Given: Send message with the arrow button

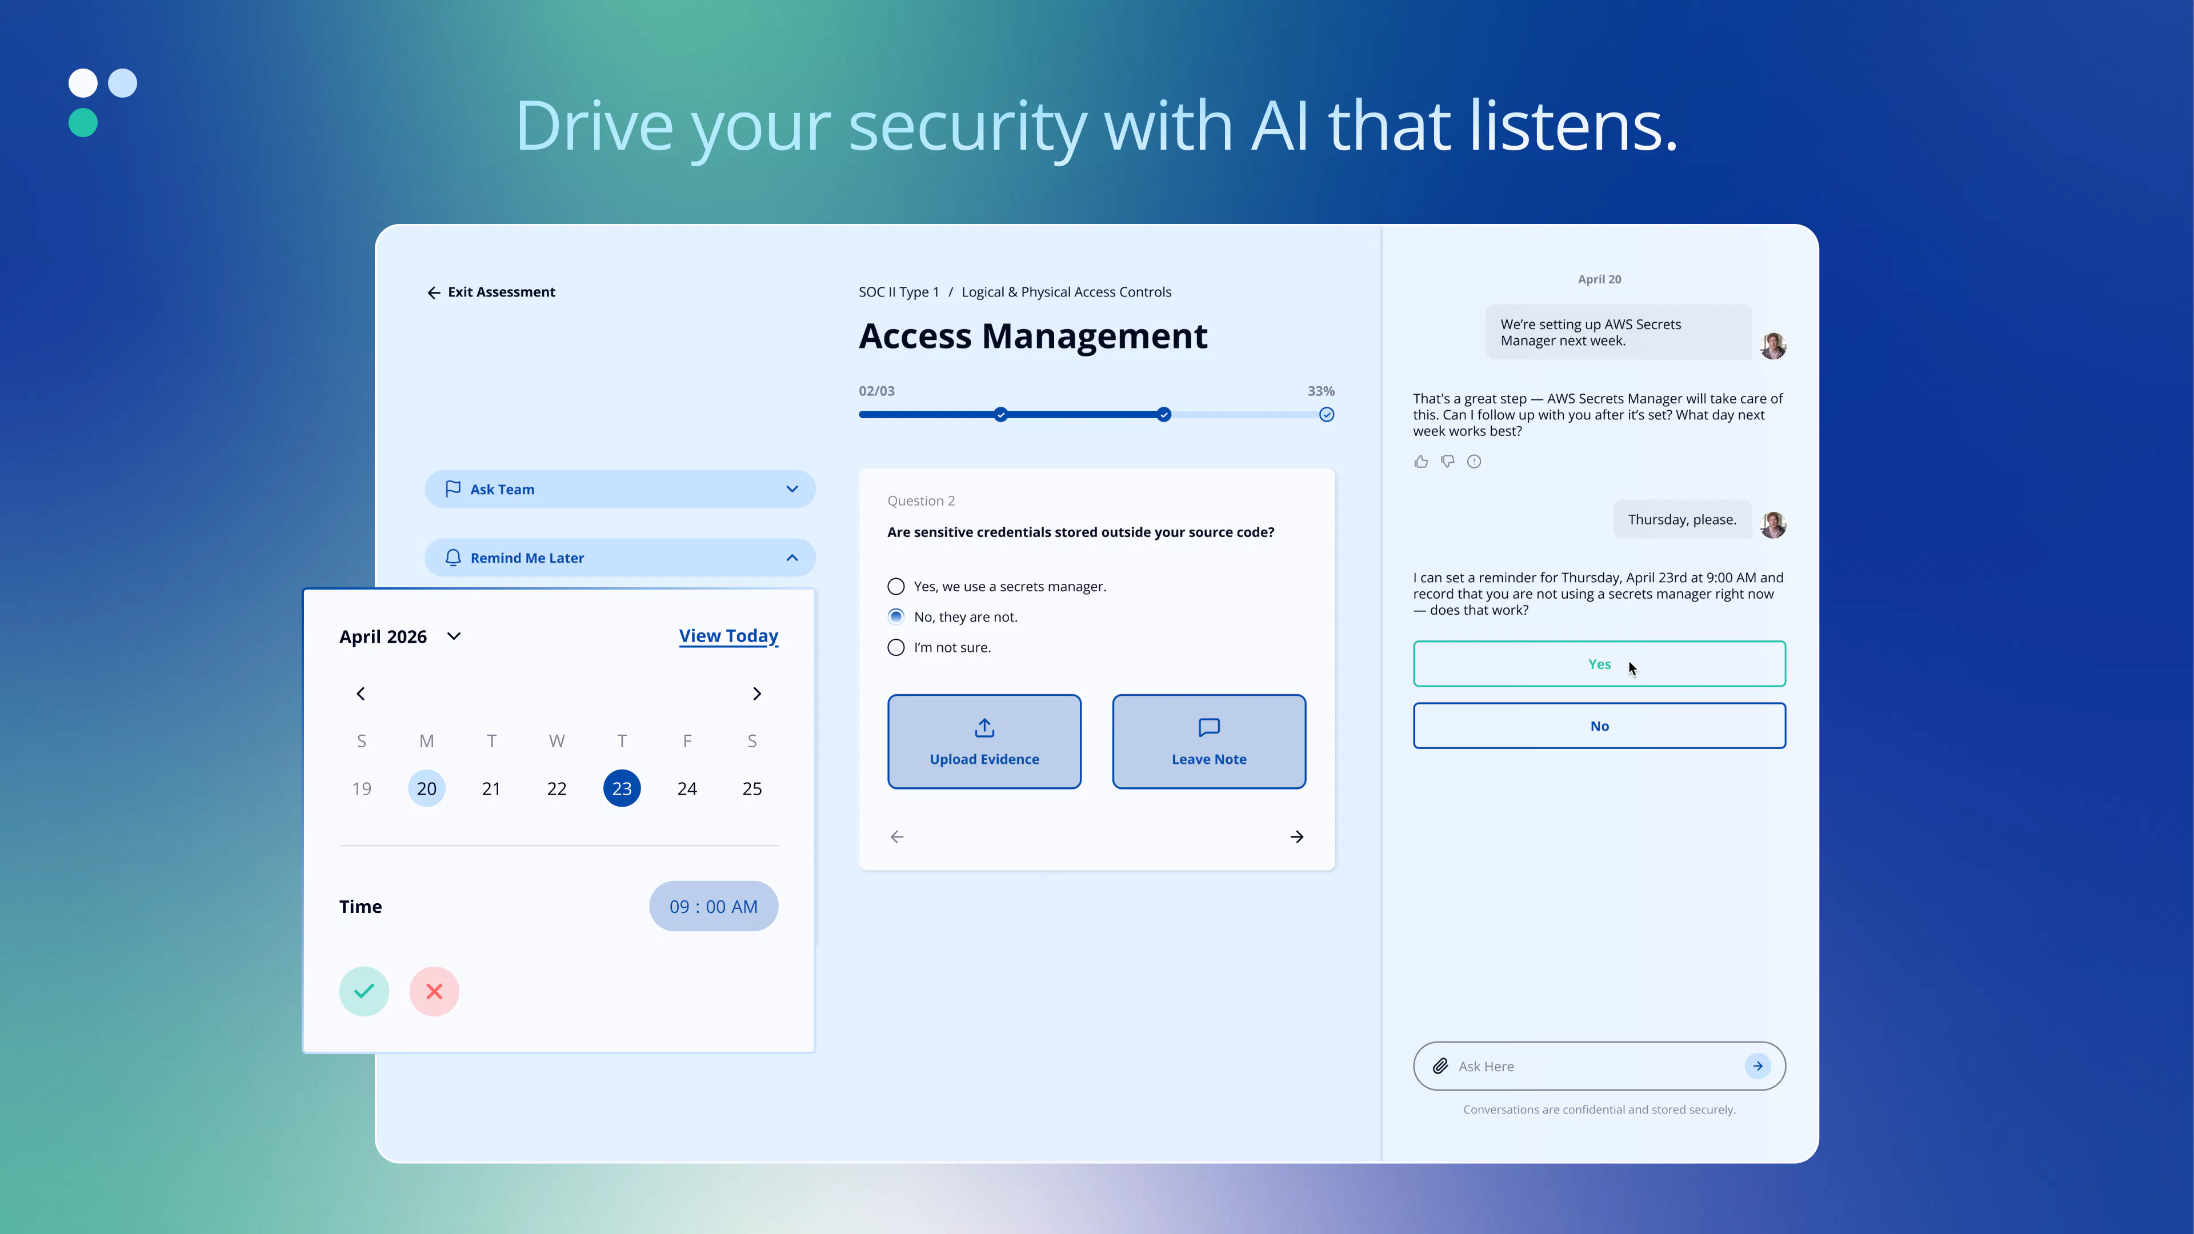Looking at the screenshot, I should (x=1758, y=1066).
